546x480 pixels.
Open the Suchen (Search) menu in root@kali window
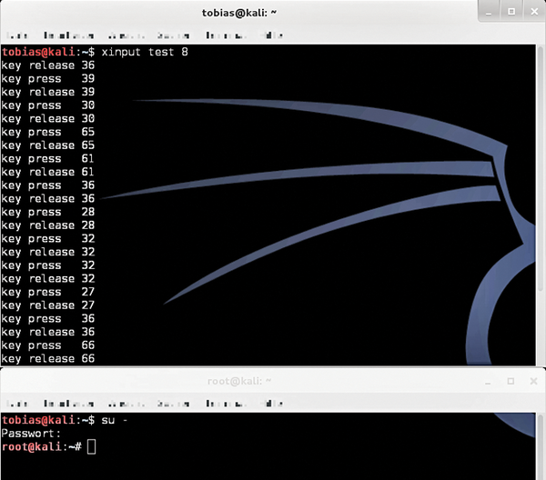(174, 404)
